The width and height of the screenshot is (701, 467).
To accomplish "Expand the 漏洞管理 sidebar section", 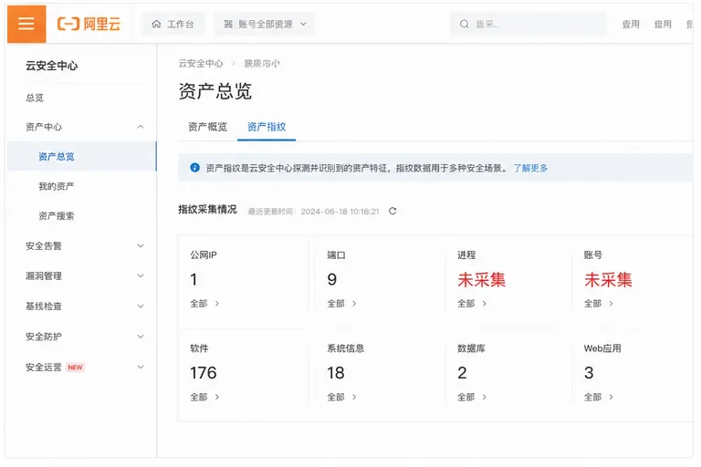I will click(84, 275).
